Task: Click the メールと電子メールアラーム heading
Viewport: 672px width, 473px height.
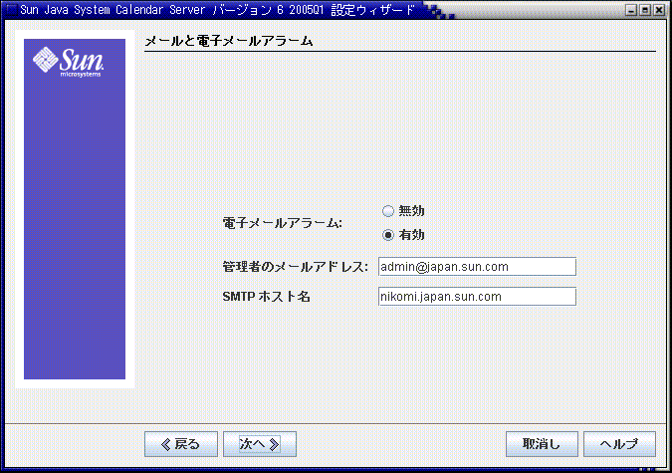Action: 229,41
